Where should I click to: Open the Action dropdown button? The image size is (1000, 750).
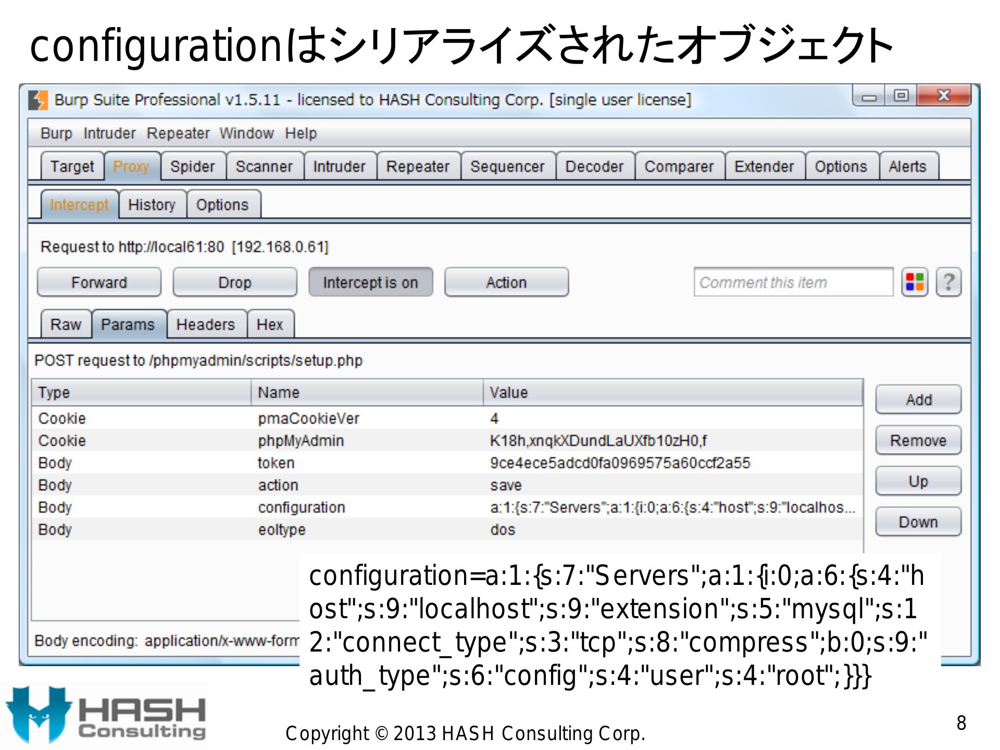click(506, 282)
